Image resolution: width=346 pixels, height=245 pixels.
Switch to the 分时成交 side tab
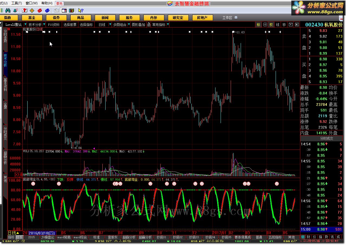click(5, 133)
